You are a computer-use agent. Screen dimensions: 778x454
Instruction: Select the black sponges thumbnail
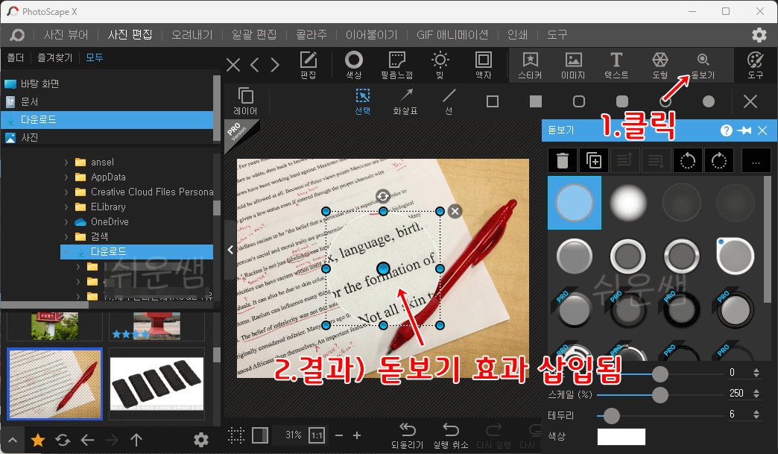pos(156,384)
